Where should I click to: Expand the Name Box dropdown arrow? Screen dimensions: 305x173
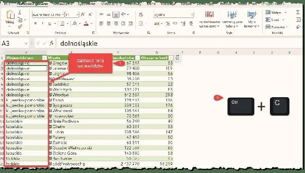[x=26, y=43]
